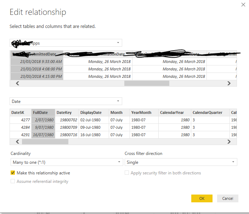Select the CalendarQuarter column header

[x=210, y=112]
